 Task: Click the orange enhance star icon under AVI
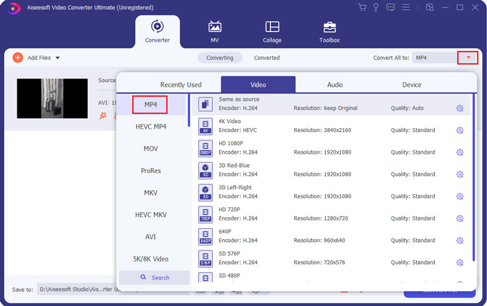point(102,115)
